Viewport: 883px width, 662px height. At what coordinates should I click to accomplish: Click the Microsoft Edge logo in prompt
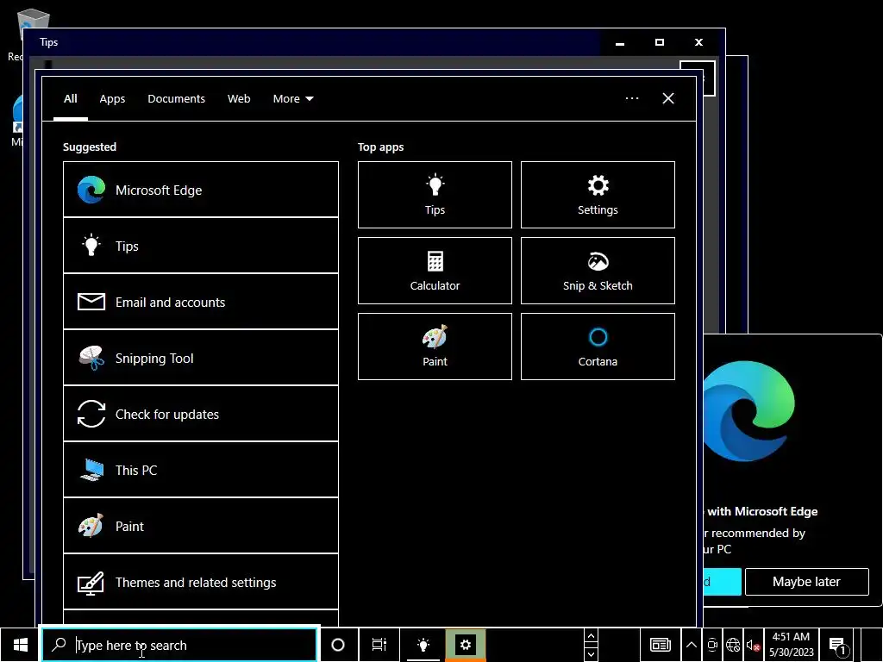(749, 411)
